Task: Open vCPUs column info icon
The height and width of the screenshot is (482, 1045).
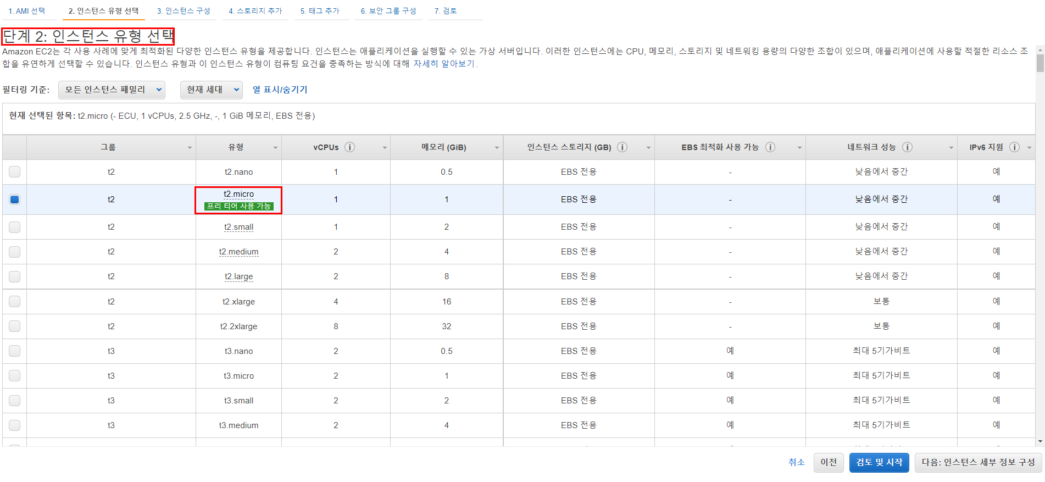Action: click(349, 147)
